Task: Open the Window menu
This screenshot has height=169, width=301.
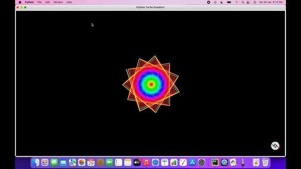Action: tap(58, 2)
